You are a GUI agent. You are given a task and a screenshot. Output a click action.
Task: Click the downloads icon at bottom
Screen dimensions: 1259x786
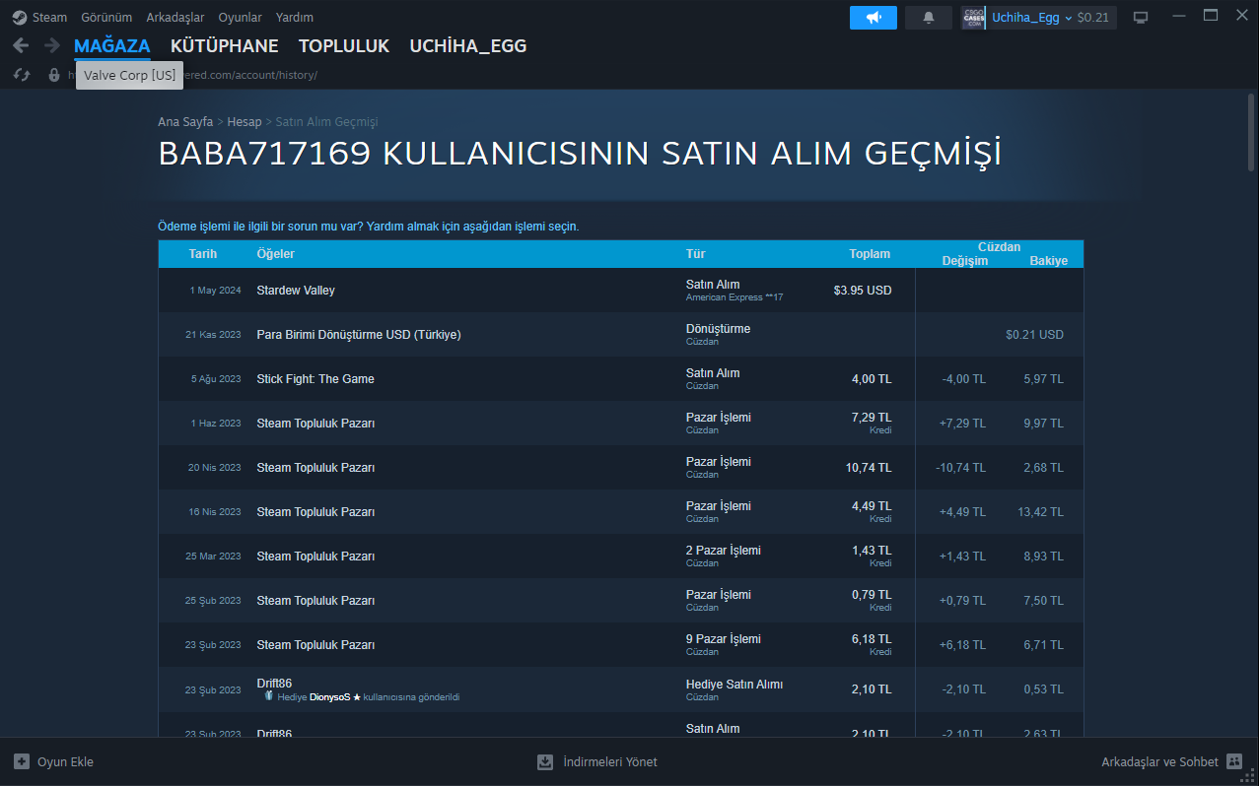coord(545,761)
